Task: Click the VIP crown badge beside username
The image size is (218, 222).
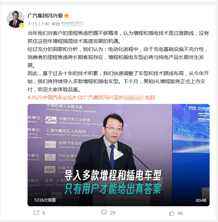Action: [x=67, y=15]
